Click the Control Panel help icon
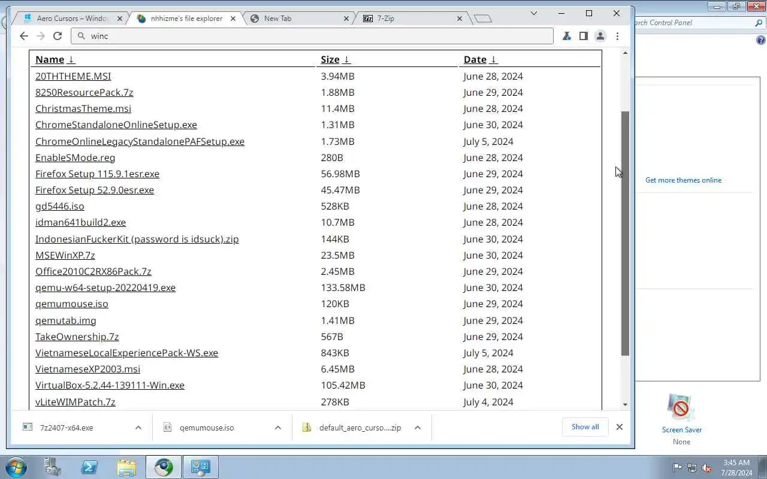 761,41
